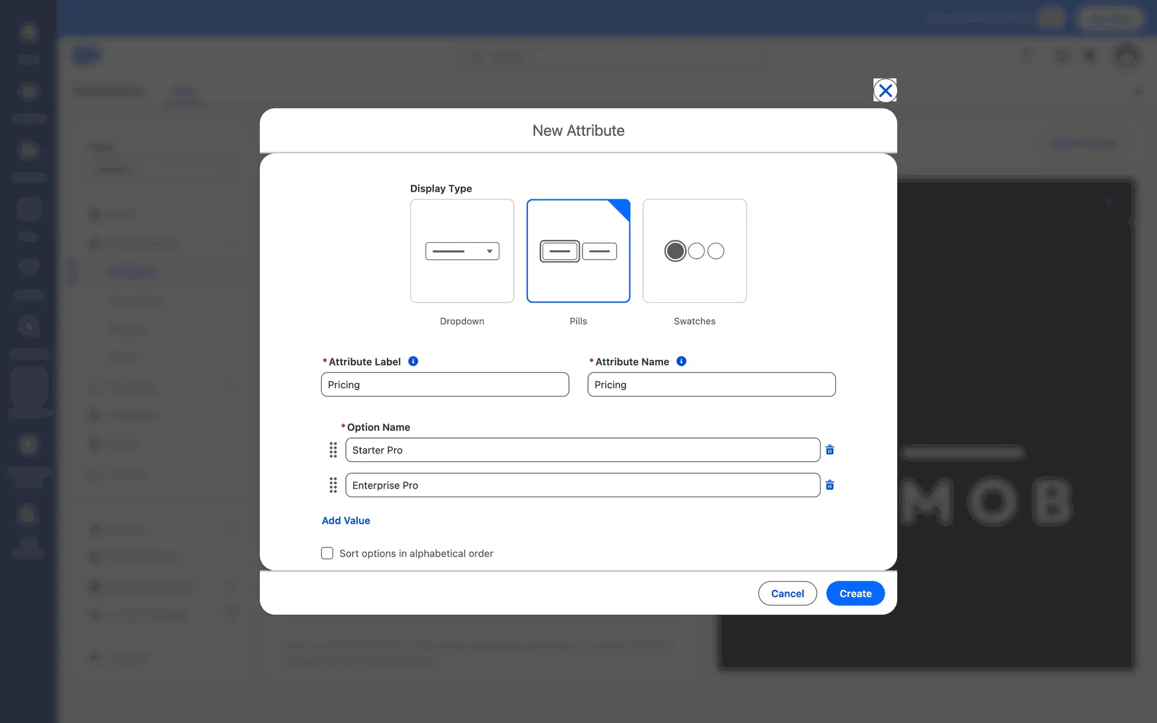Delete the Starter Pro option
This screenshot has height=723, width=1157.
(830, 450)
